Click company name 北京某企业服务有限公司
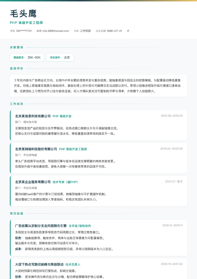 pos(33,182)
